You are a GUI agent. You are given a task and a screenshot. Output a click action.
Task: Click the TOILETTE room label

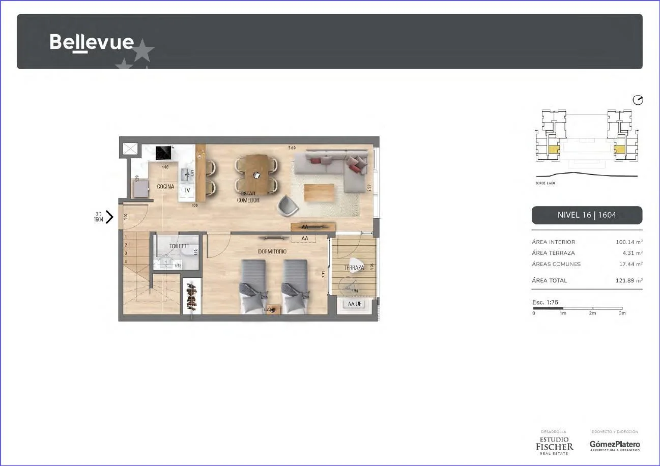click(x=179, y=246)
